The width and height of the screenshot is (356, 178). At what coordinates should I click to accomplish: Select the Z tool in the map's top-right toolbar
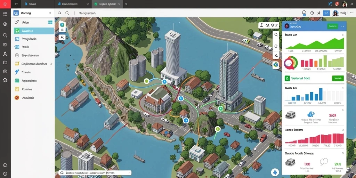(x=261, y=25)
